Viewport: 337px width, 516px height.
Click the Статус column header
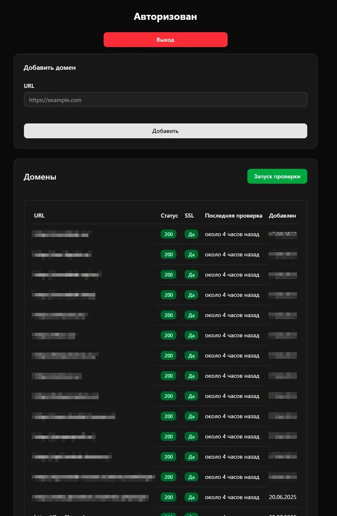(x=169, y=215)
